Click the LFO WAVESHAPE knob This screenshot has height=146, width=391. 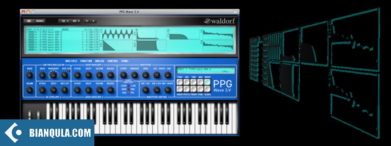pyautogui.click(x=53, y=75)
